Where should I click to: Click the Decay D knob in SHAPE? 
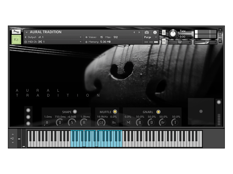point(60,123)
